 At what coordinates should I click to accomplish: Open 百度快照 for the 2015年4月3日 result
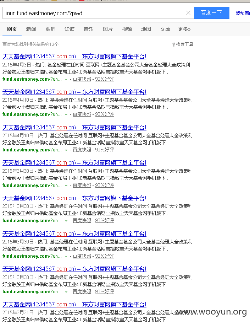coord(82,79)
